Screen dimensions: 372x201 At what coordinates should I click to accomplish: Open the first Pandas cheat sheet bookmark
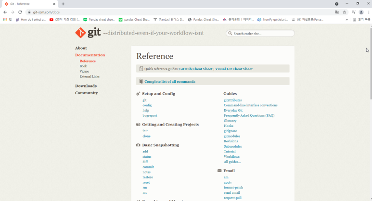click(99, 20)
